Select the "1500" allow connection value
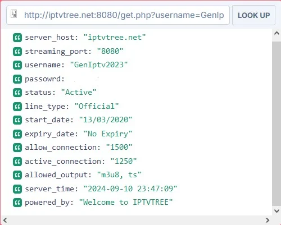 119,147
